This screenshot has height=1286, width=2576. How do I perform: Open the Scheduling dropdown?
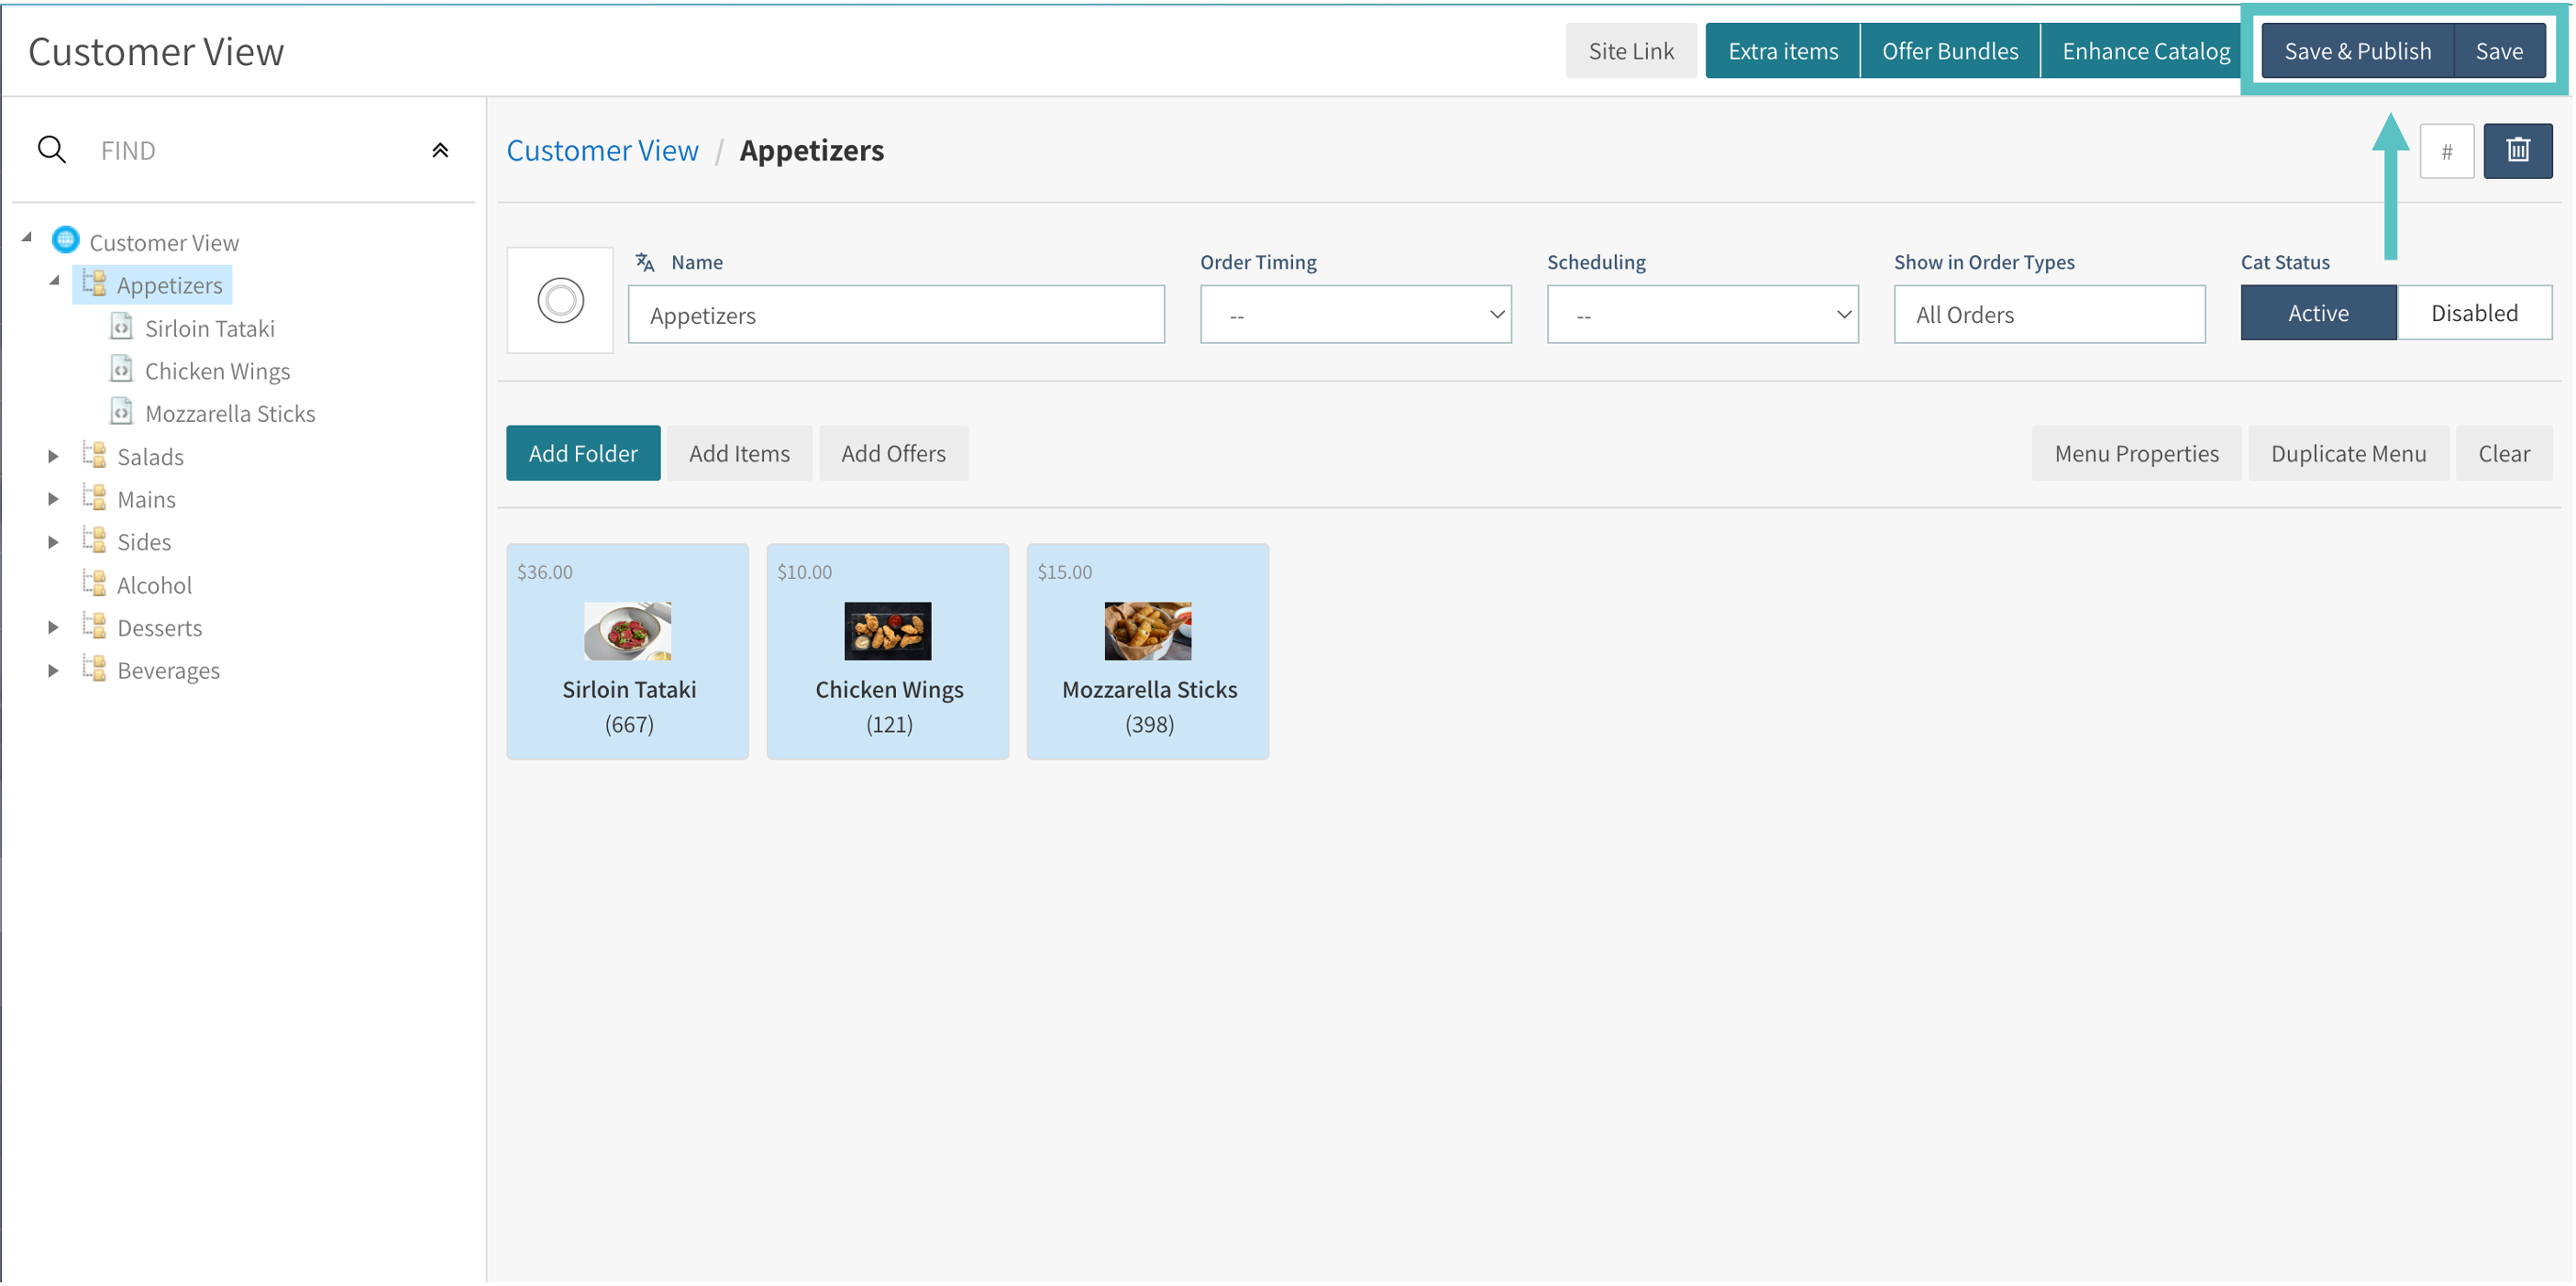(1701, 315)
